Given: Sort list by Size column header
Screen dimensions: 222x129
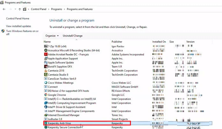Looking at the screenshot, I should [171, 42].
